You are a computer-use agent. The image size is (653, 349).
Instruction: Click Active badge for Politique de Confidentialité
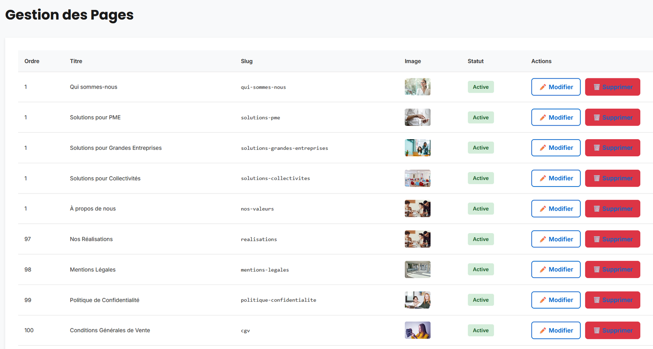[x=481, y=300]
